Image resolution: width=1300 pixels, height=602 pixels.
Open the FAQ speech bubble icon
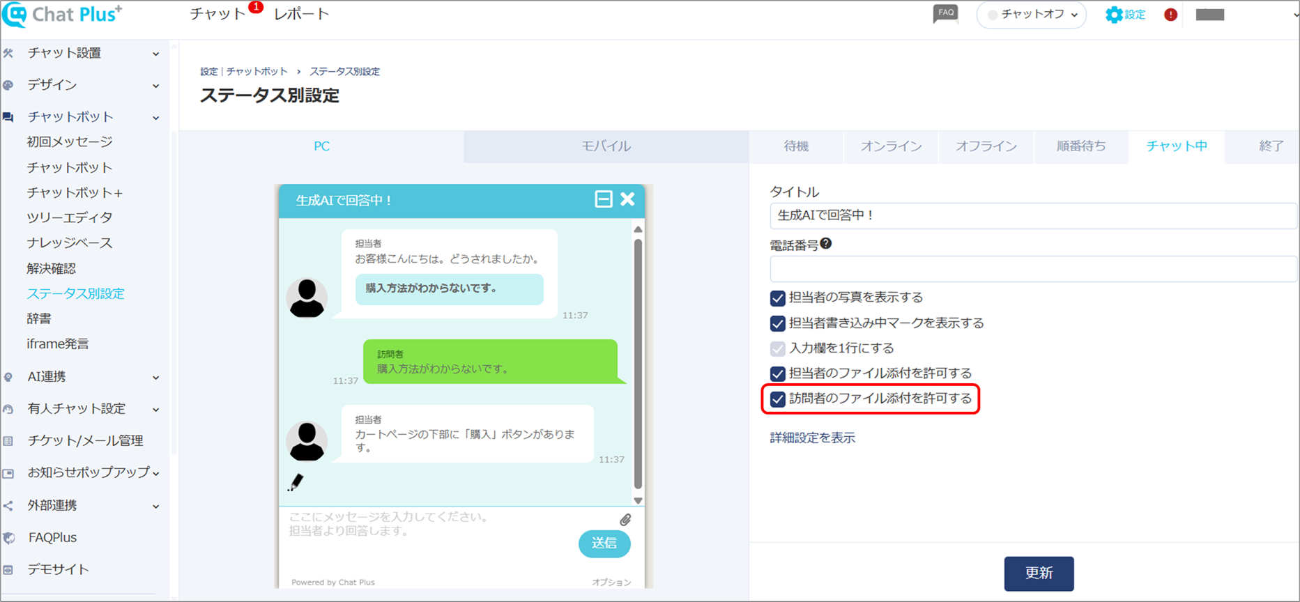click(945, 14)
